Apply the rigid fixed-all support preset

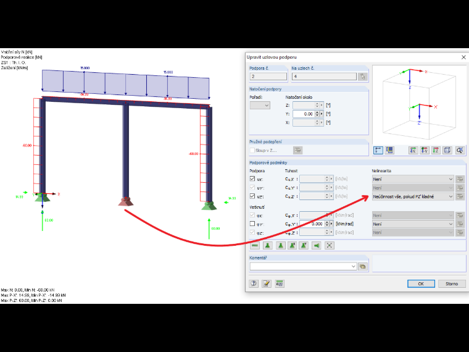(330, 245)
